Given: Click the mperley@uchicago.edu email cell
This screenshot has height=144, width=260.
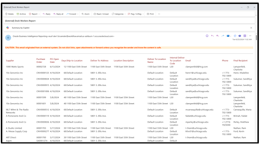Looking at the screenshot, I should coord(197,122).
